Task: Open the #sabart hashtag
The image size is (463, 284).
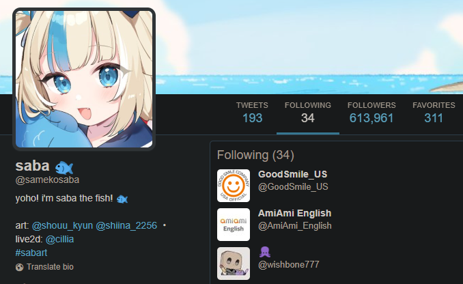Action: (x=31, y=253)
